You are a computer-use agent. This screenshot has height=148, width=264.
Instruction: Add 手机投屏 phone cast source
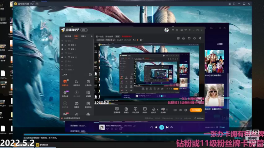pos(135,110)
